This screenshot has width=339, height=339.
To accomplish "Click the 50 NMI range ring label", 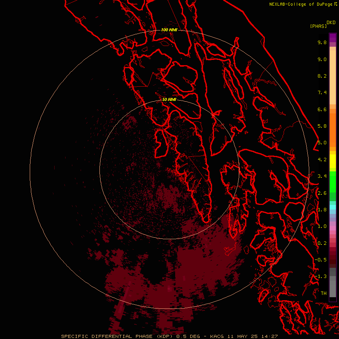I will coord(169,99).
